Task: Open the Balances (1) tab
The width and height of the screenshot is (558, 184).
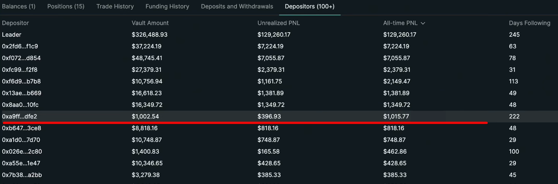Action: click(x=18, y=7)
